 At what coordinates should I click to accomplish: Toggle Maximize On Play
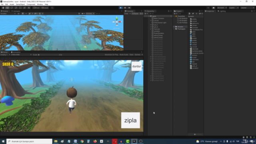(x=111, y=55)
